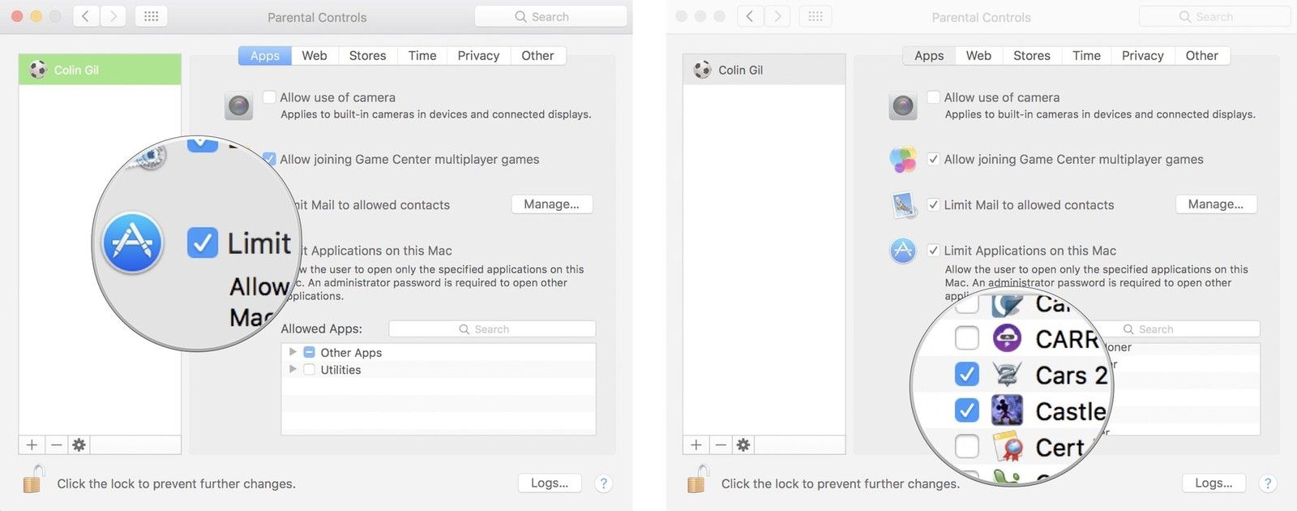Click the Castle app icon in magnified list

1007,411
